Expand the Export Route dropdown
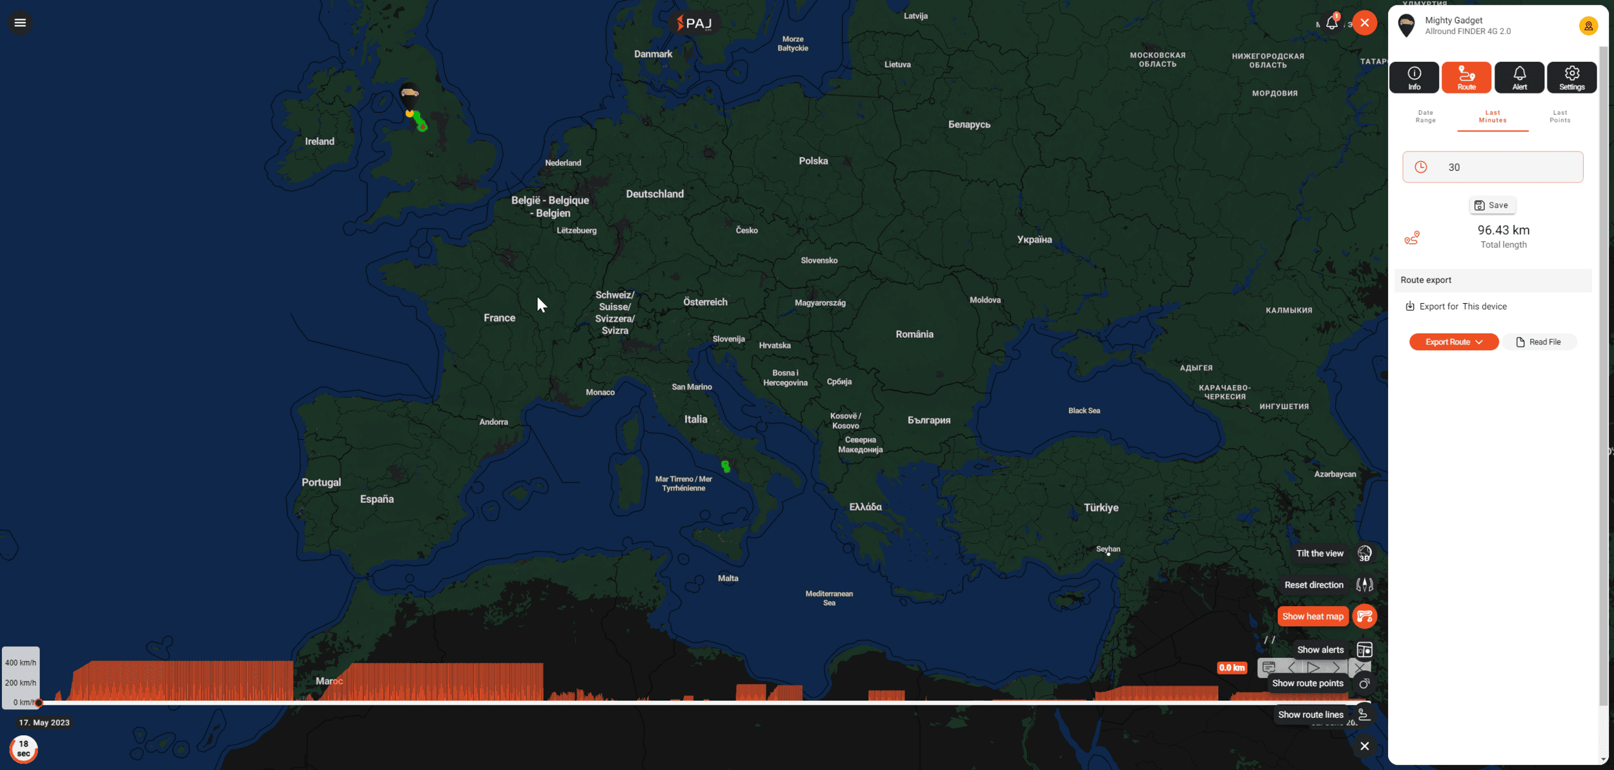The width and height of the screenshot is (1614, 770). pyautogui.click(x=1453, y=342)
